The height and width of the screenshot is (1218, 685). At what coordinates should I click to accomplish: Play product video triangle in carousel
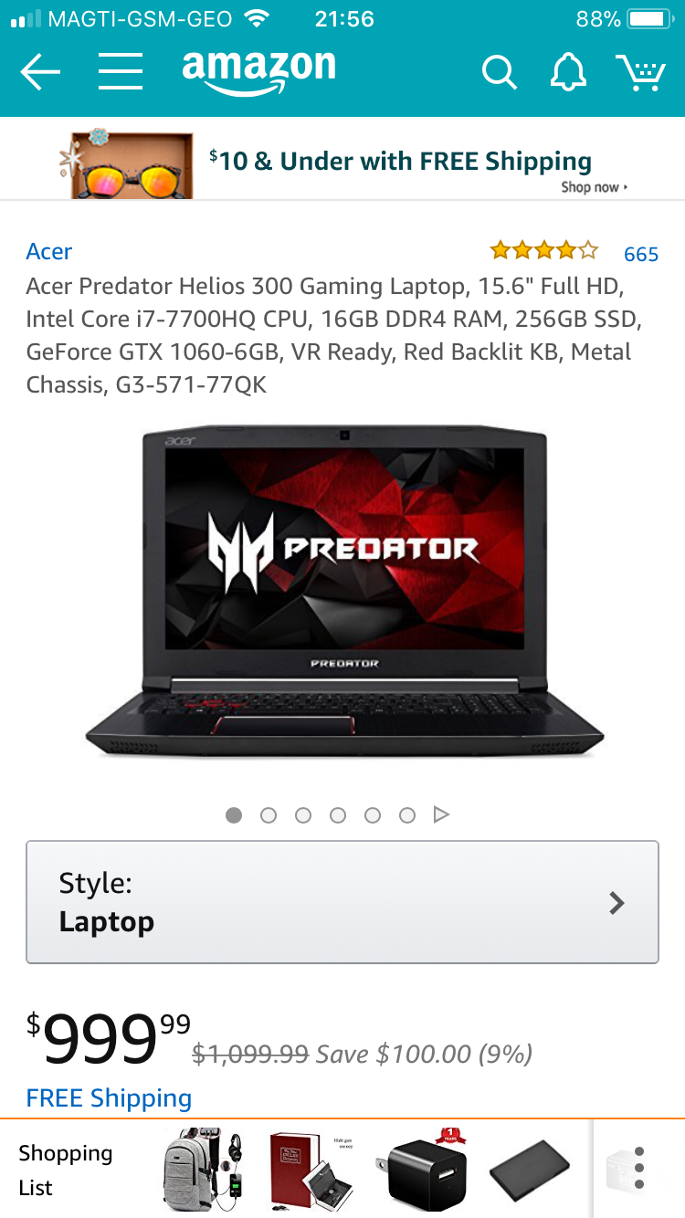tap(441, 814)
